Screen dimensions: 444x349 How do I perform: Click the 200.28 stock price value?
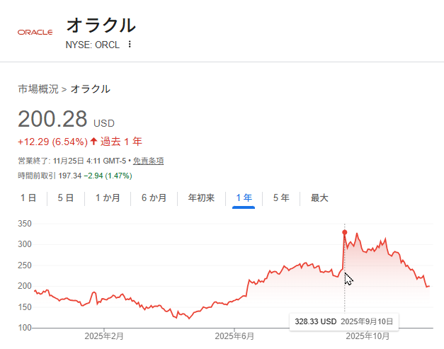pyautogui.click(x=52, y=119)
